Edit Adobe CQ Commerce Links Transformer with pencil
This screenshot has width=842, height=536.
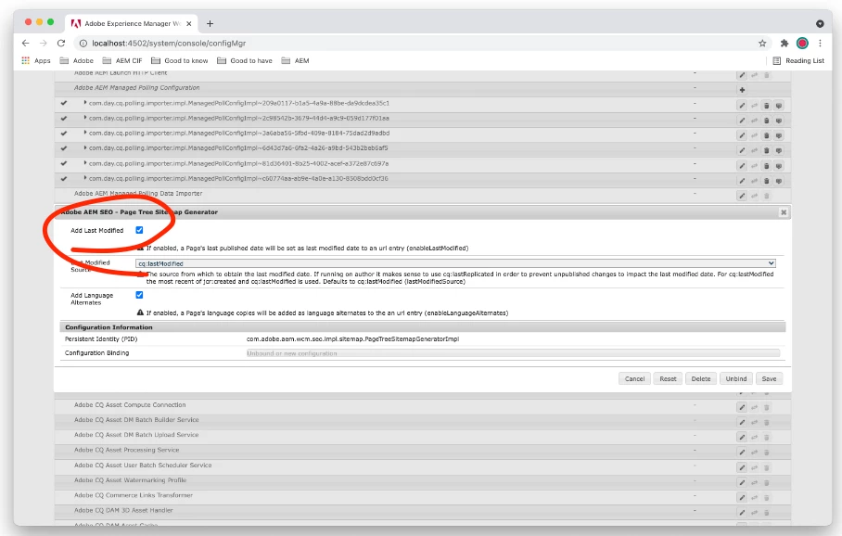(x=742, y=498)
